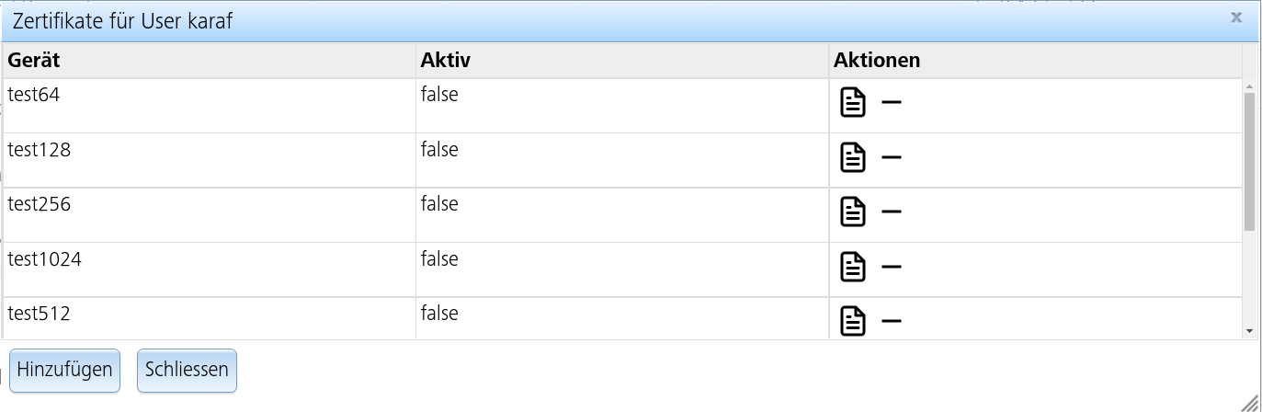Click the Hinzufügen button
This screenshot has height=412, width=1262.
pyautogui.click(x=64, y=370)
